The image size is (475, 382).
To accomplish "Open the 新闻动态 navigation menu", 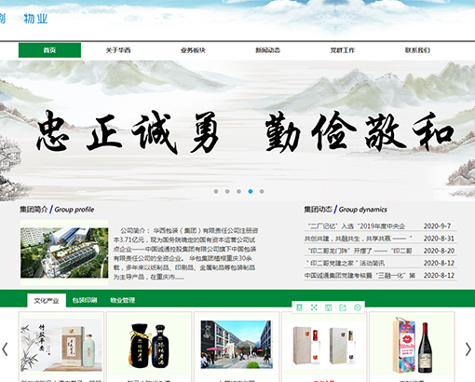I will (x=267, y=50).
